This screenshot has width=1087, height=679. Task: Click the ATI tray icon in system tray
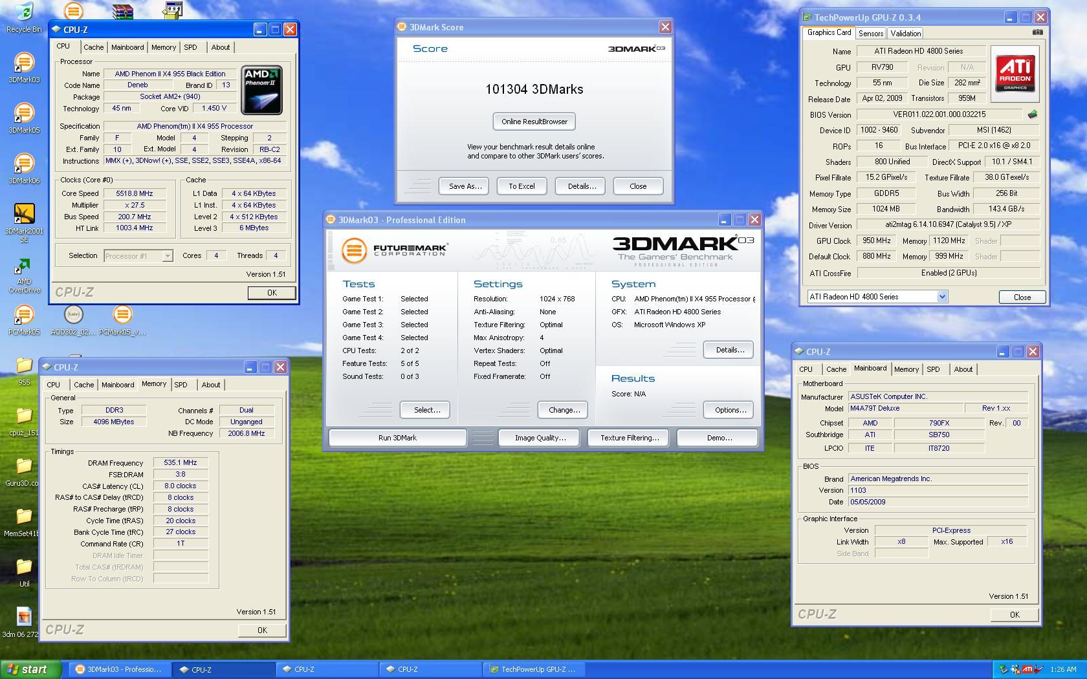(x=1027, y=669)
